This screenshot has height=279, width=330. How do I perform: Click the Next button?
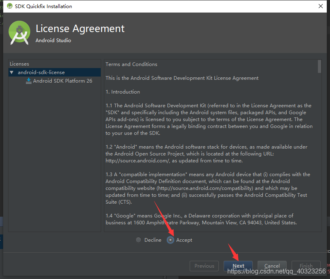(238, 266)
